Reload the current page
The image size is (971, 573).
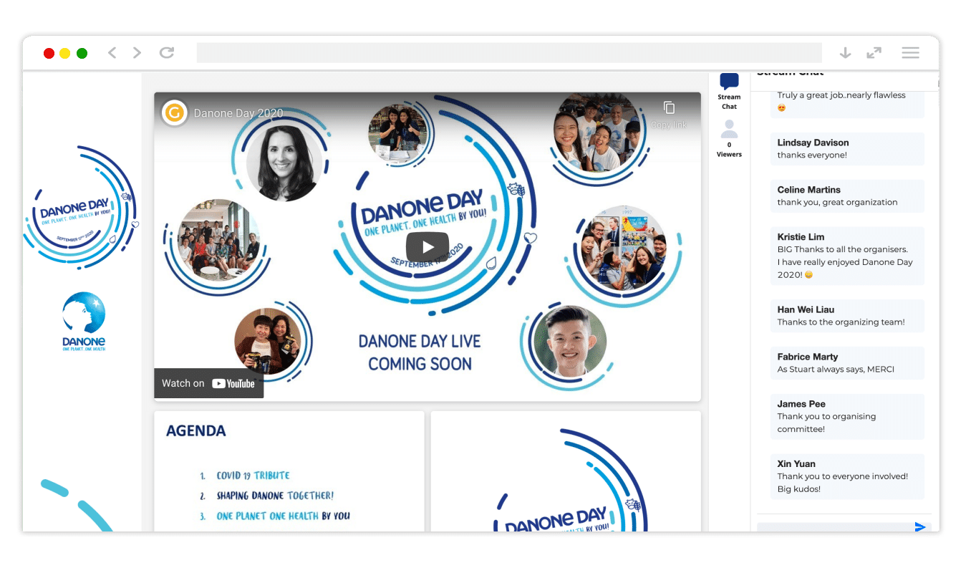pos(167,52)
